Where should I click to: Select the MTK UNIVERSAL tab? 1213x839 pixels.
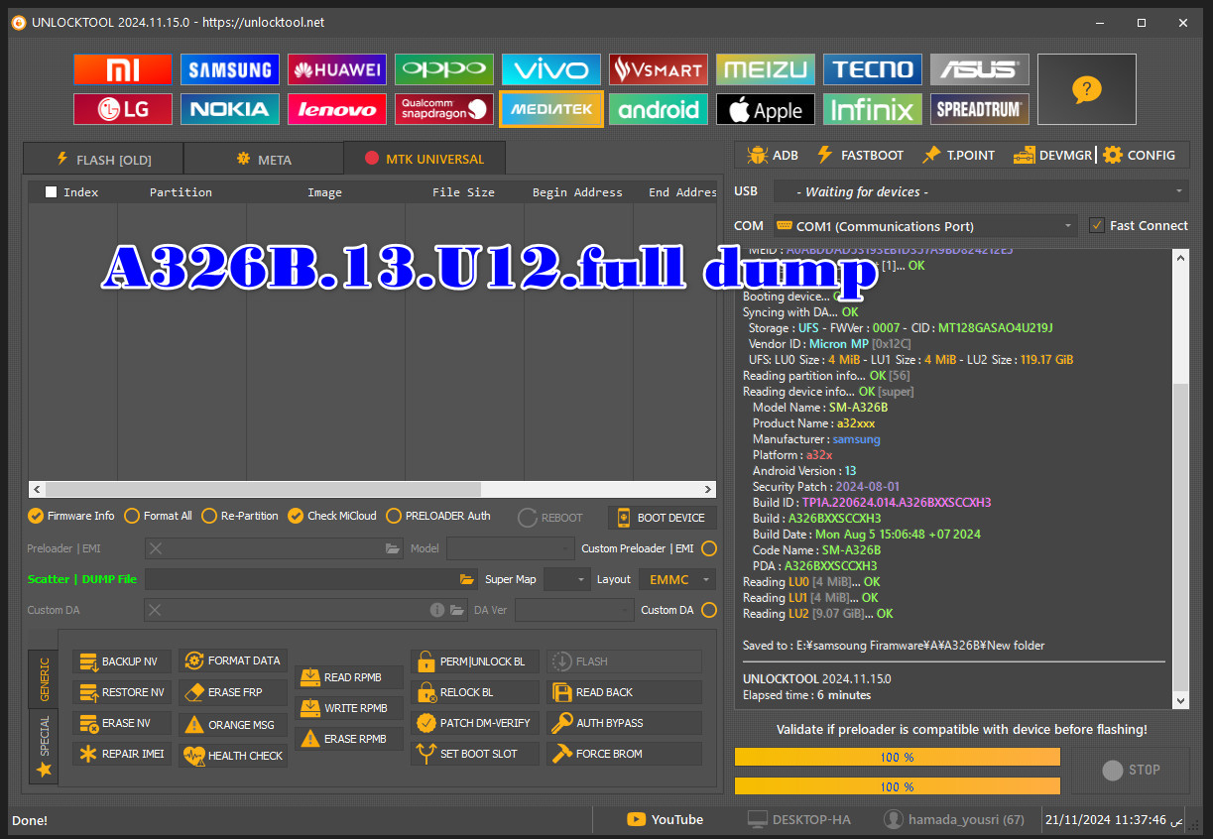tap(425, 159)
